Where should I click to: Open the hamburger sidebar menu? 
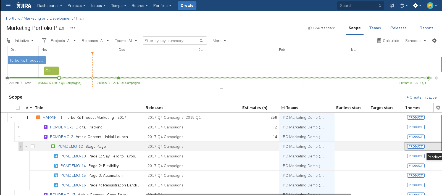point(8,6)
